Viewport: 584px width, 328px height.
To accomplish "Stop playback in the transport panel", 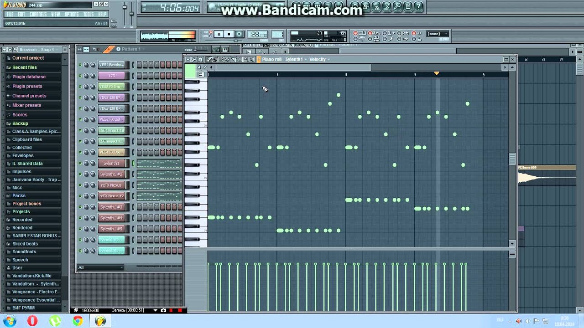I will coord(229,34).
